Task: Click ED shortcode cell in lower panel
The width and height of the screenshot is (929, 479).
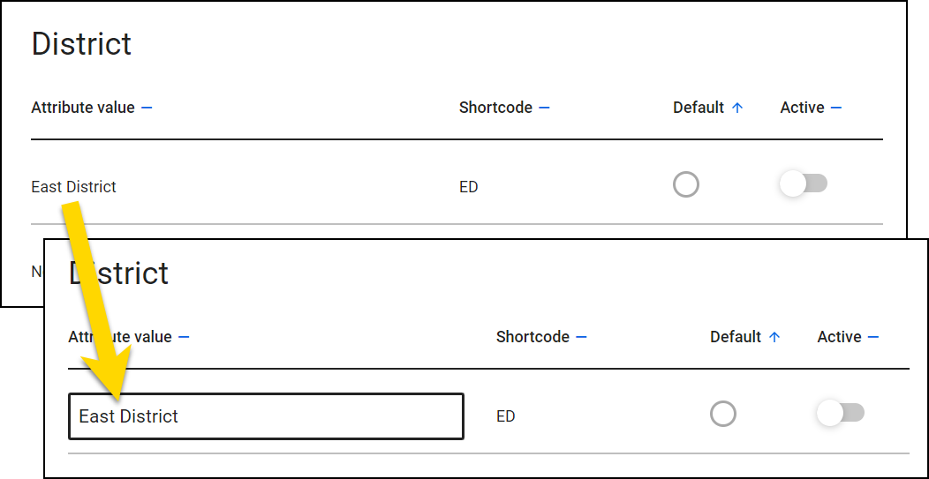Action: pyautogui.click(x=505, y=416)
